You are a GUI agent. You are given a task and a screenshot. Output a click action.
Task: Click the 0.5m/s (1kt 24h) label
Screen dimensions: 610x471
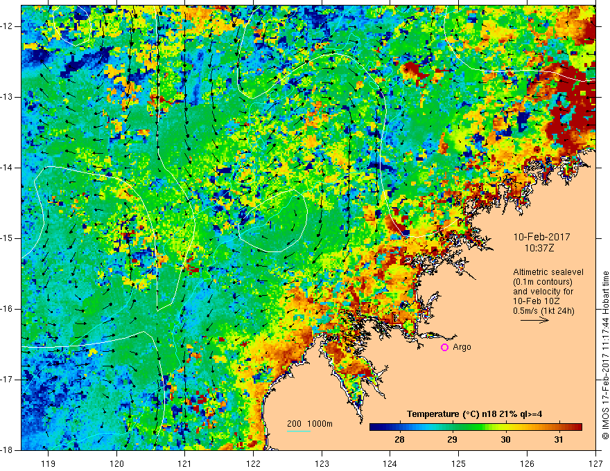point(543,310)
